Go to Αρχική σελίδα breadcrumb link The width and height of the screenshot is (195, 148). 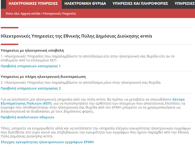30,14
